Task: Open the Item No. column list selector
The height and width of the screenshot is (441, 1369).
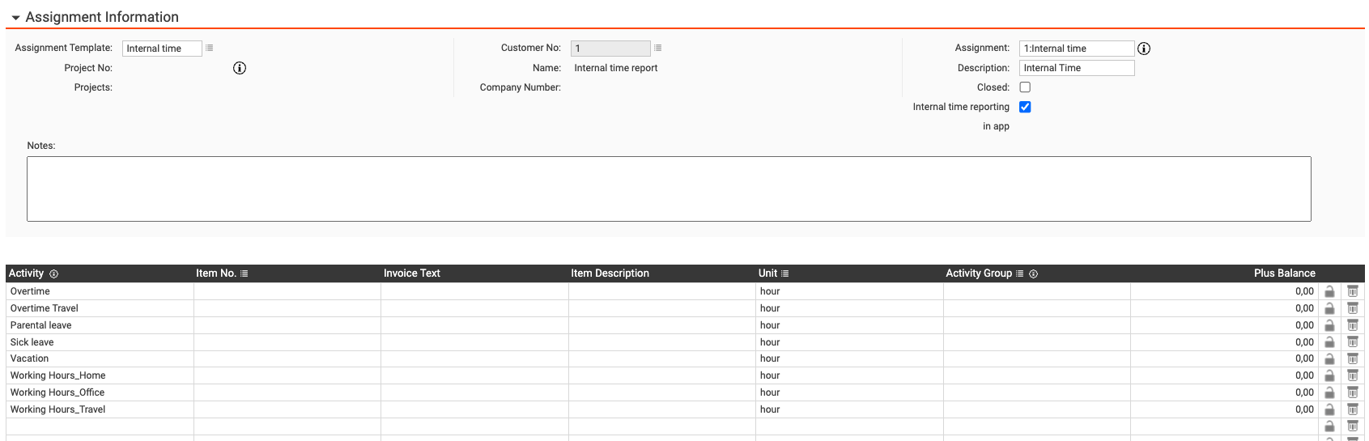Action: click(x=244, y=274)
